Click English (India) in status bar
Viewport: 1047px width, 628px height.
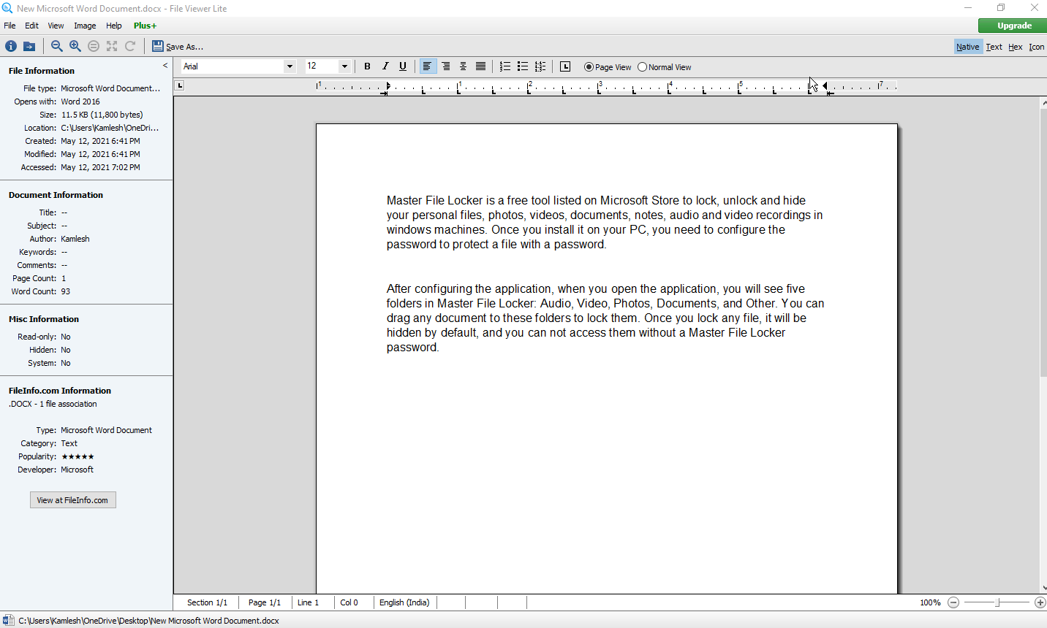[x=404, y=602]
